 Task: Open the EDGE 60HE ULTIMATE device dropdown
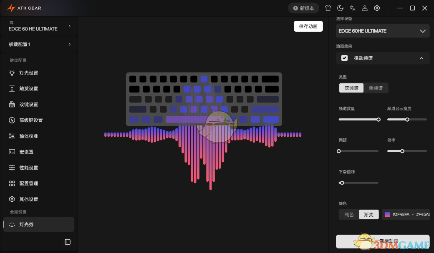click(x=382, y=31)
